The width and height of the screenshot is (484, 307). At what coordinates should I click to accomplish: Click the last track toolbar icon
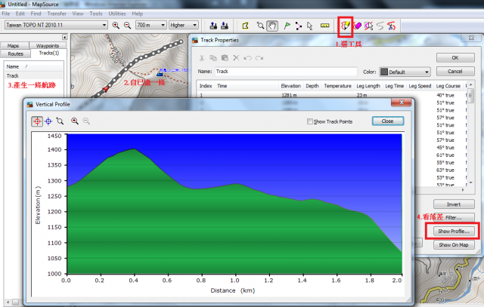(392, 26)
